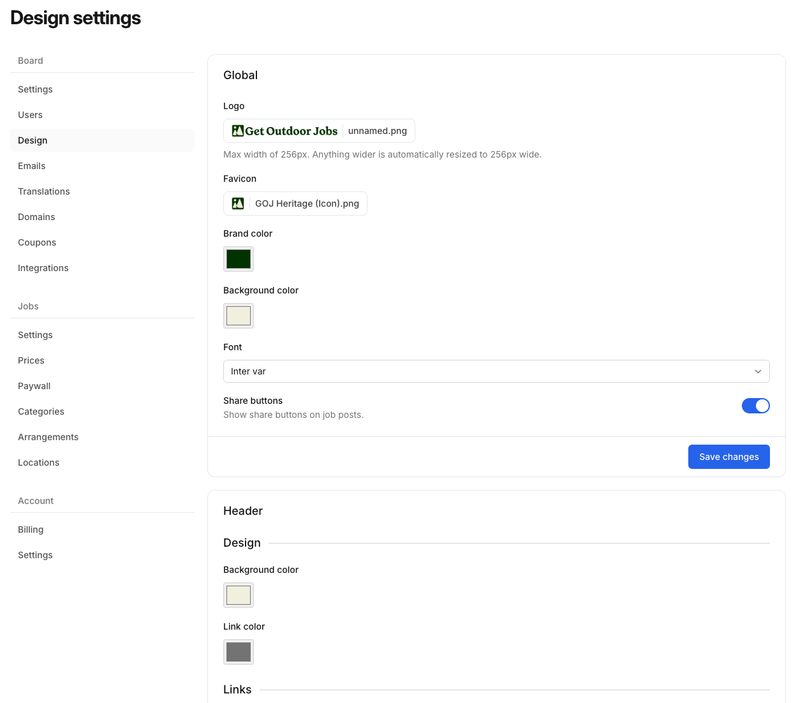This screenshot has width=791, height=703.
Task: Open Prices under Jobs
Action: [x=31, y=360]
